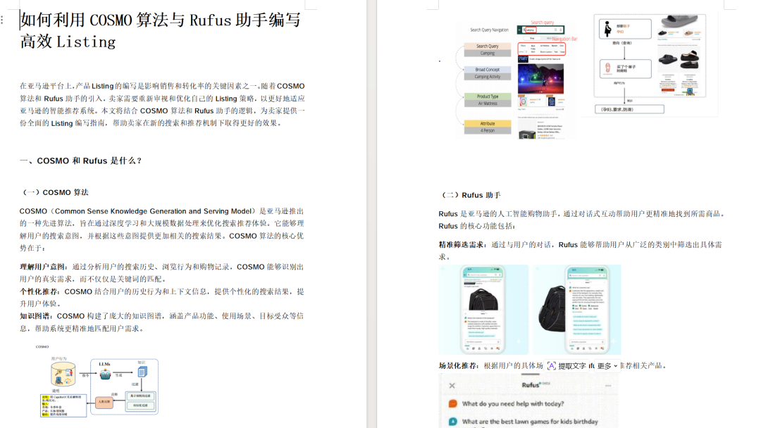This screenshot has height=428, width=761.
Task: Click the three-dot handle beside the title
Action: tap(2, 20)
